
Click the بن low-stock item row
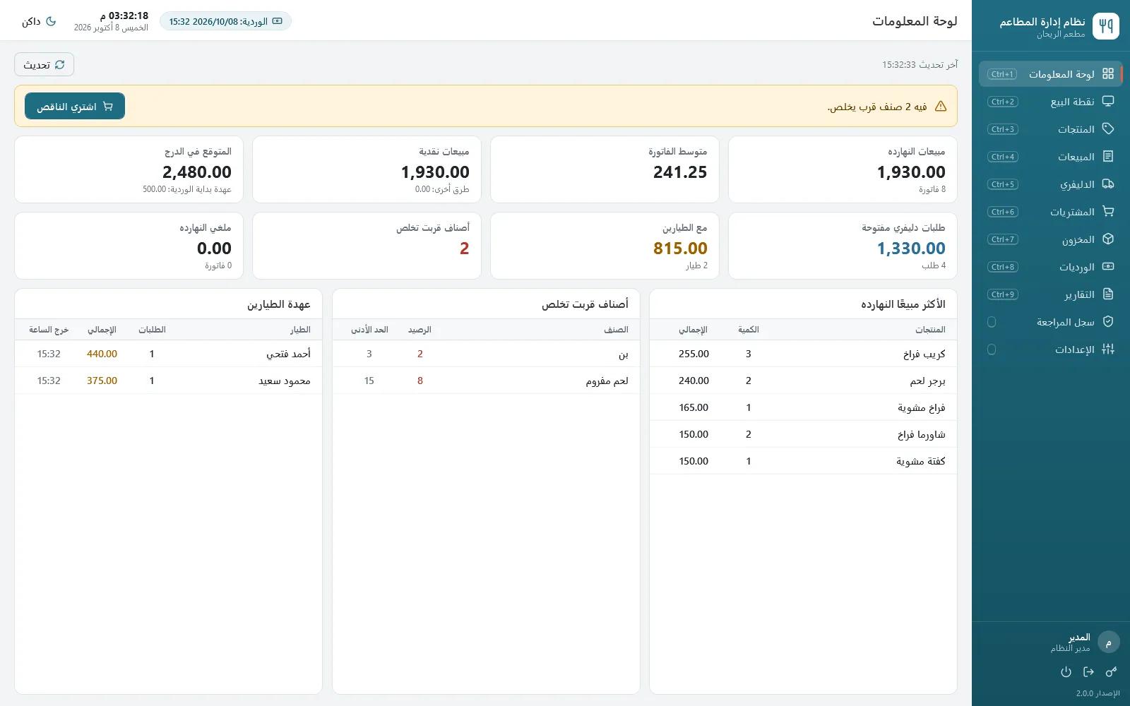(486, 354)
